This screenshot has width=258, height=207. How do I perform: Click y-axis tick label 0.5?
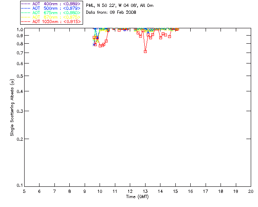[20, 76]
